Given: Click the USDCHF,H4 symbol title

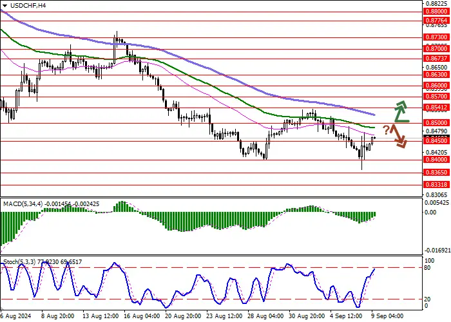Looking at the screenshot, I should point(28,5).
